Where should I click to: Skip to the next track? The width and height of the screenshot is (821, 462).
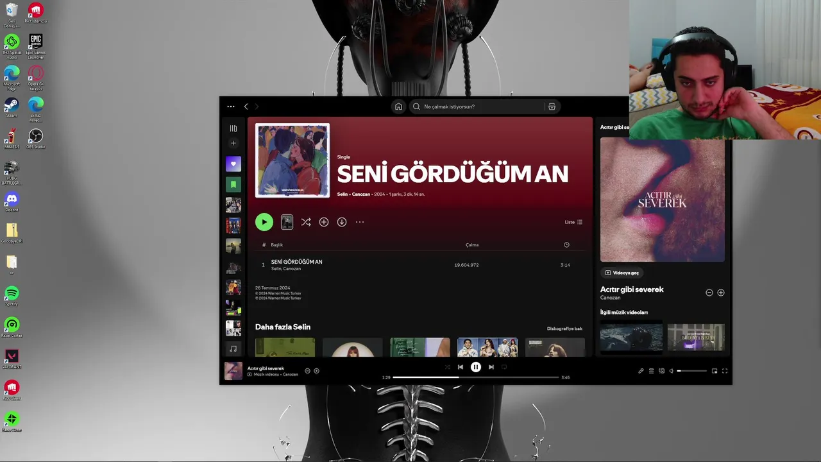(491, 367)
